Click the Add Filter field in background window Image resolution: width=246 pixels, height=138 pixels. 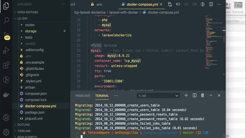pos(235,21)
